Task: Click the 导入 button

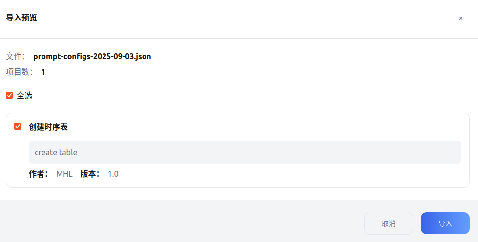Action: (x=445, y=223)
